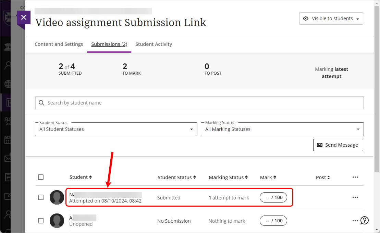Select the checkbox for the Unopened student
The height and width of the screenshot is (233, 380).
[x=41, y=221]
